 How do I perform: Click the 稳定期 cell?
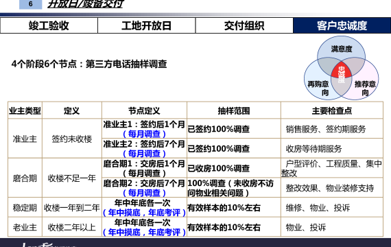tap(25, 207)
